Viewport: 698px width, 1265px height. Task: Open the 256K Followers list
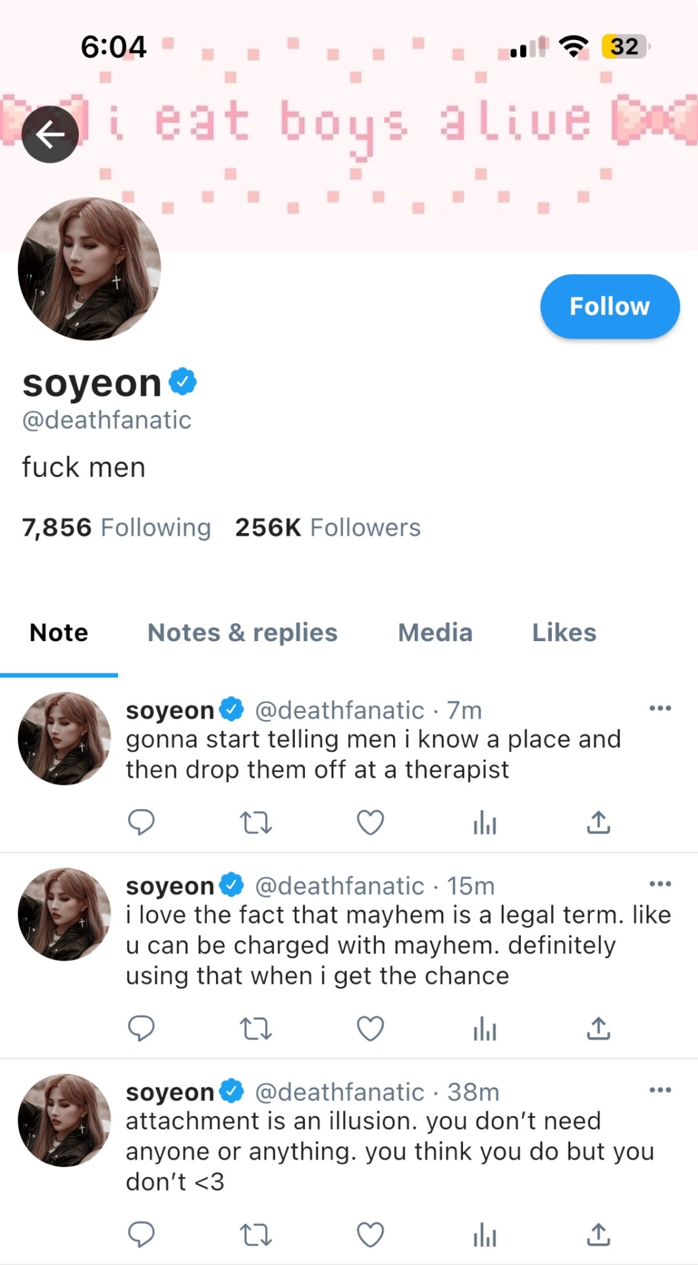[328, 528]
